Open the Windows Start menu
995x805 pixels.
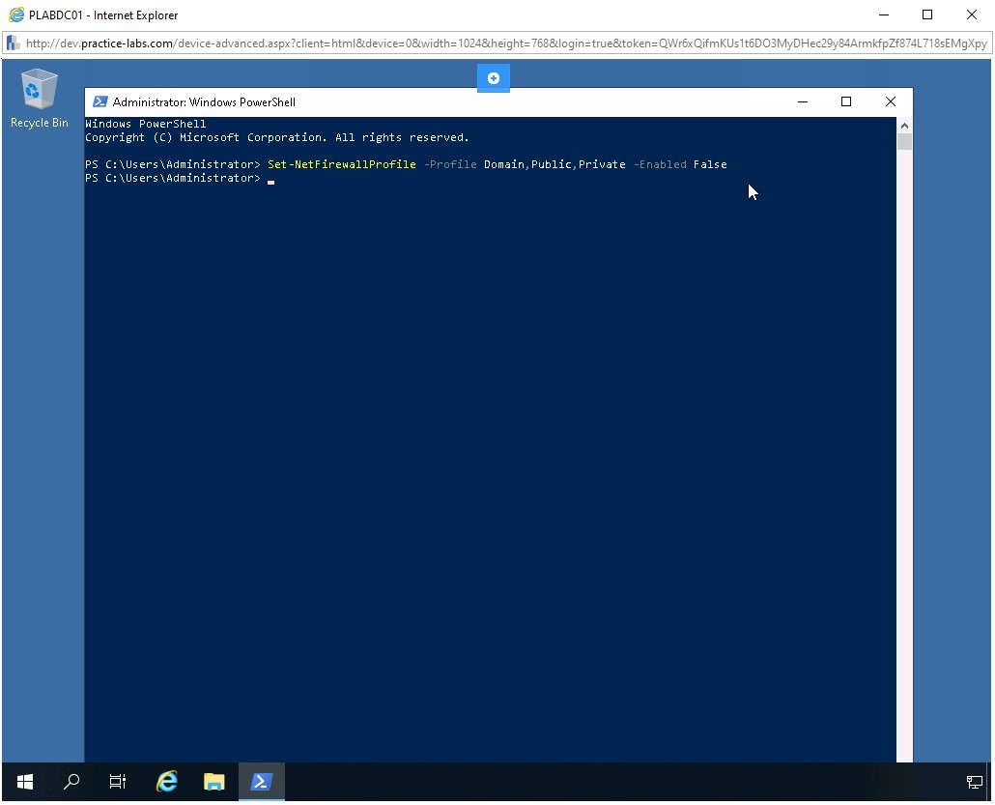point(25,782)
